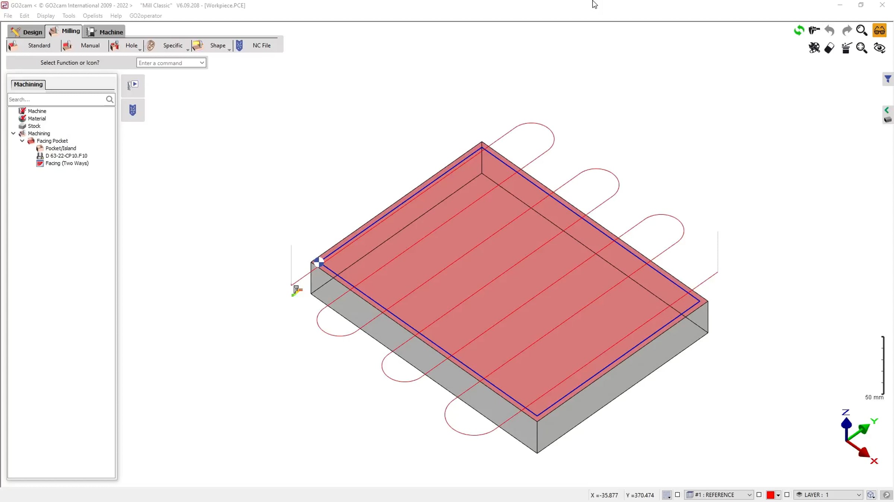Open the Tools menu
Viewport: 894px width, 502px height.
tap(69, 16)
